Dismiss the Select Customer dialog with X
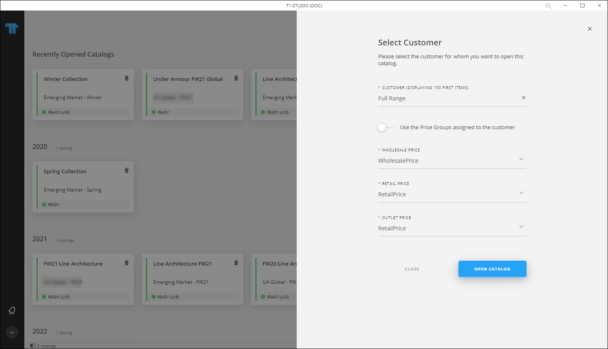The height and width of the screenshot is (349, 608). coord(589,28)
